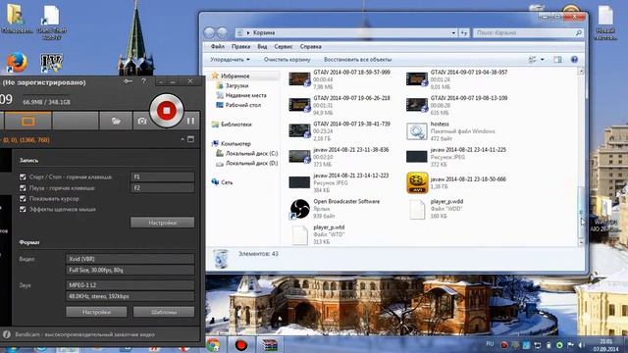Click the MPEG-1 L2 audio codec field

[x=130, y=285]
